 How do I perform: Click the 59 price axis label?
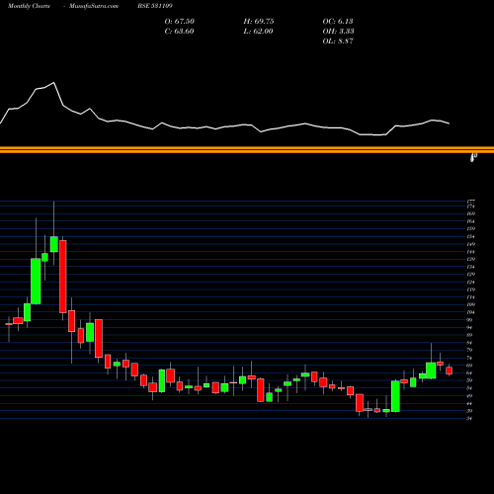[x=469, y=380]
